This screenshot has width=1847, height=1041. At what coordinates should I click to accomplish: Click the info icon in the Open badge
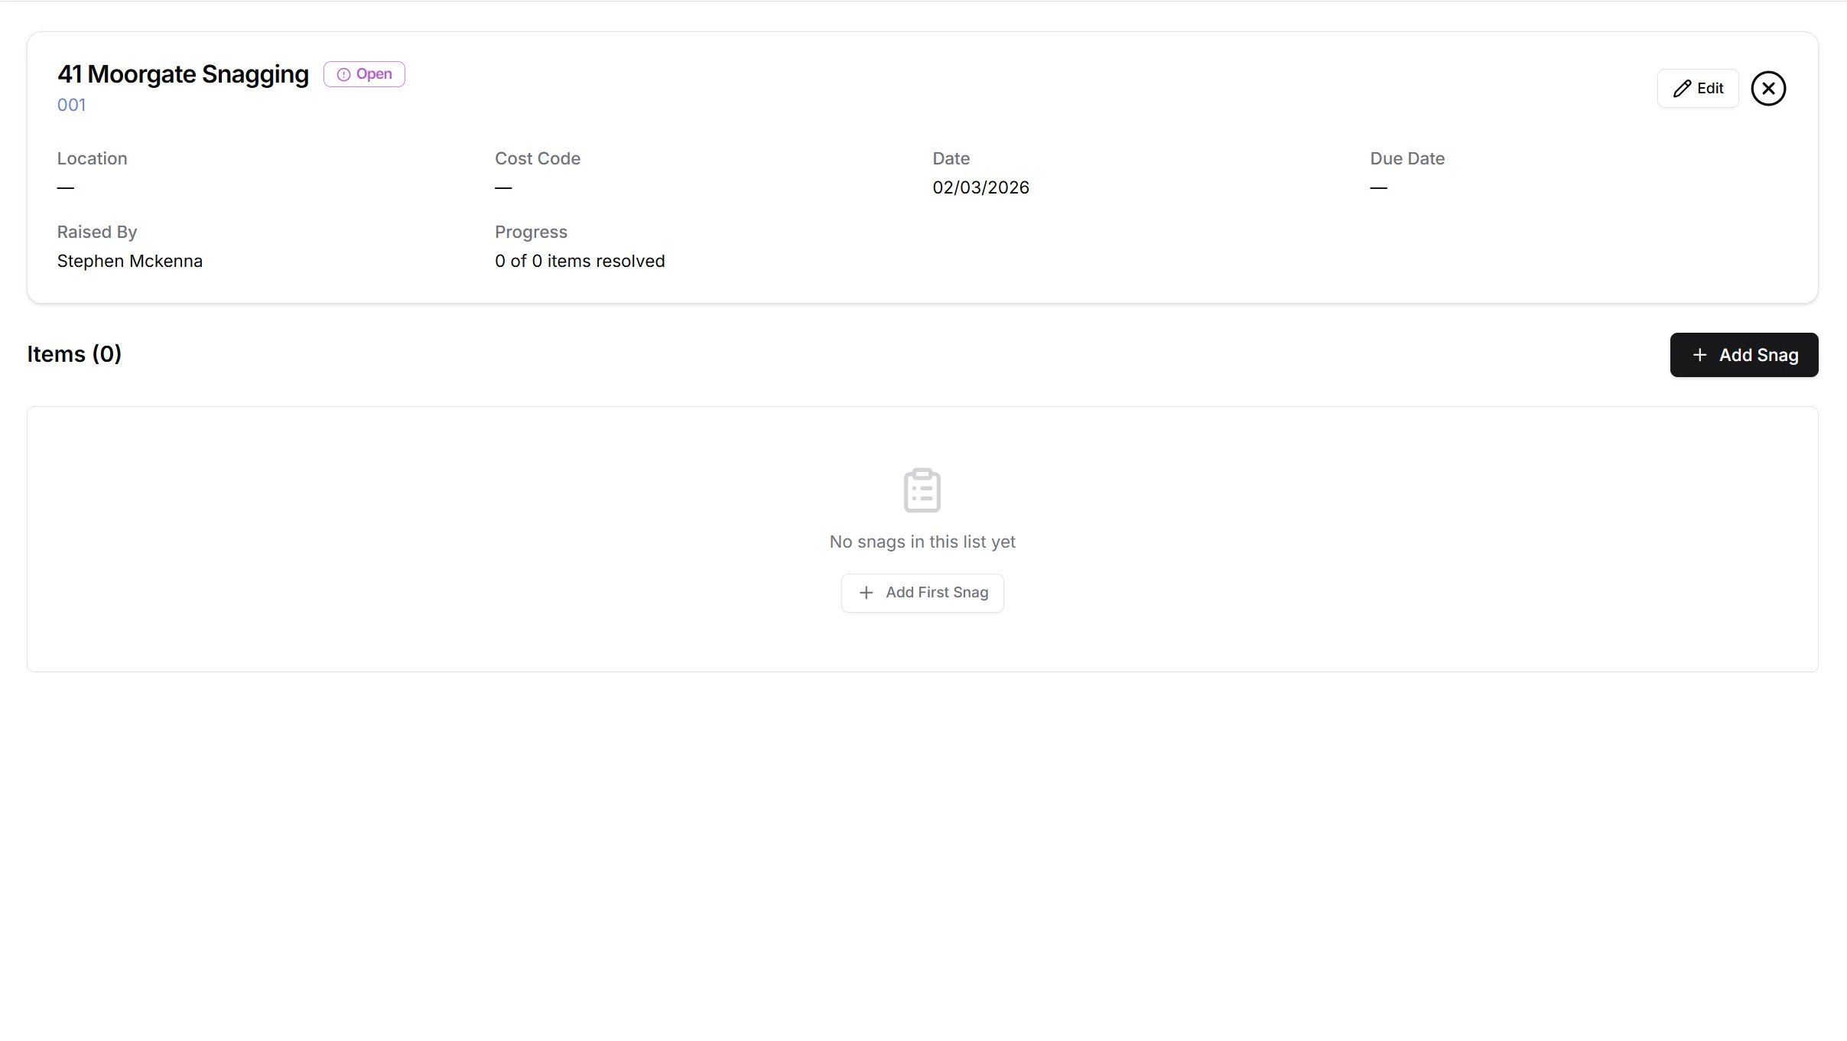(x=343, y=74)
